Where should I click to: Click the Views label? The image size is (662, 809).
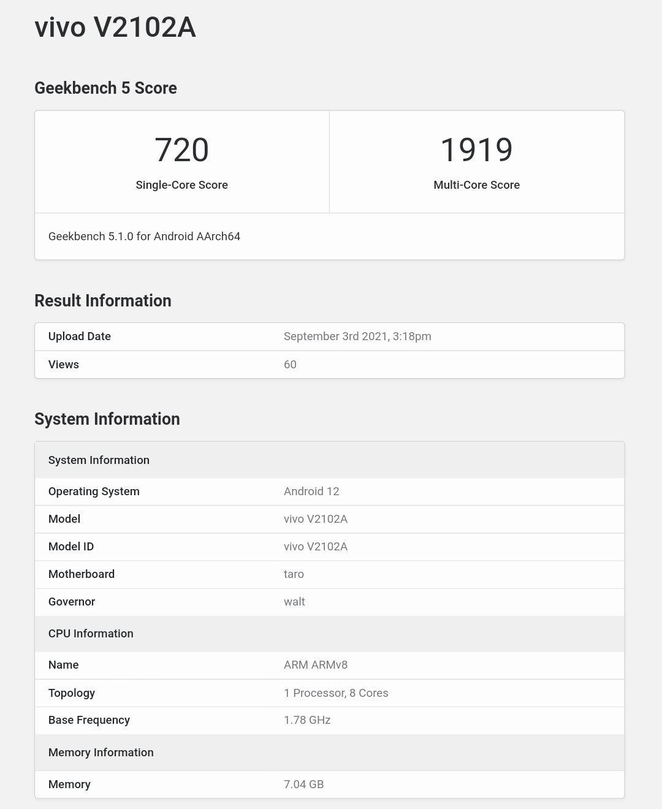(x=64, y=365)
